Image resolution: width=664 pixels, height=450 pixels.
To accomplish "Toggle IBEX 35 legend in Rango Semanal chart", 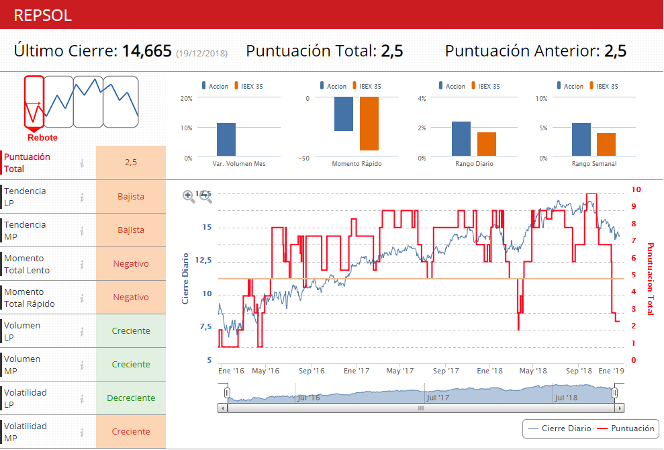I will click(x=604, y=86).
